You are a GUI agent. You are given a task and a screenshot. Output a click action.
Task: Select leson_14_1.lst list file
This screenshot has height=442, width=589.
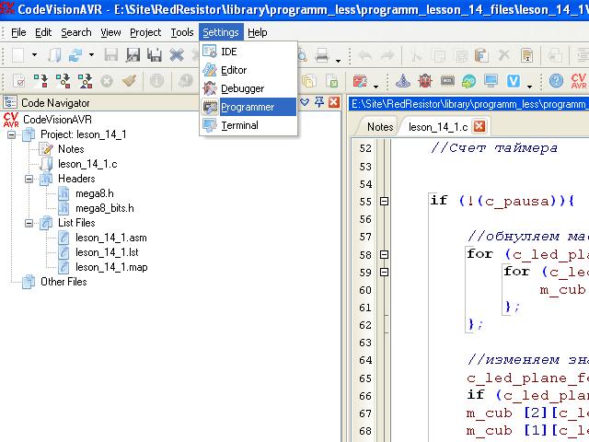pyautogui.click(x=107, y=252)
